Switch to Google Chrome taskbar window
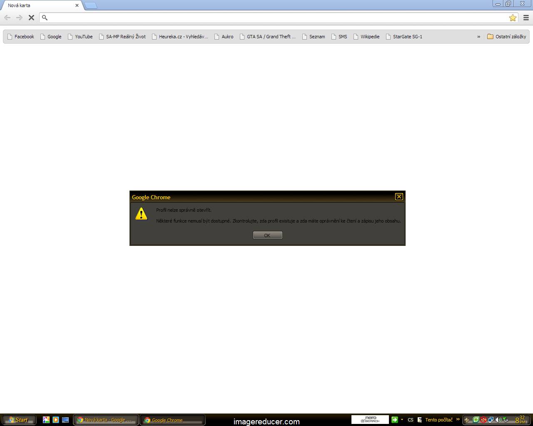 [x=172, y=420]
